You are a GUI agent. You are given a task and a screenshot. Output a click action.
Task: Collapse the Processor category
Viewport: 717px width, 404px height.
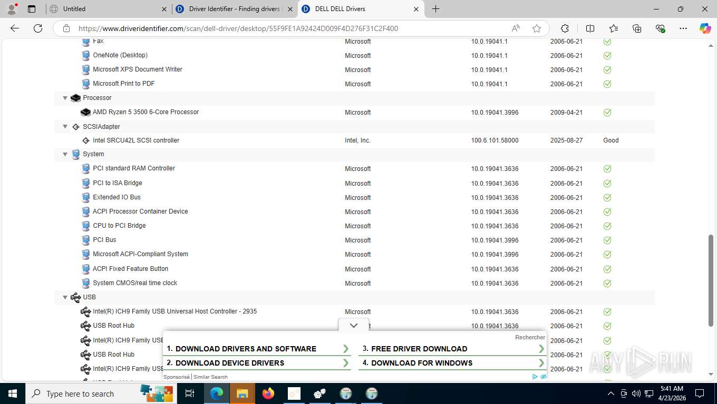[x=65, y=98]
